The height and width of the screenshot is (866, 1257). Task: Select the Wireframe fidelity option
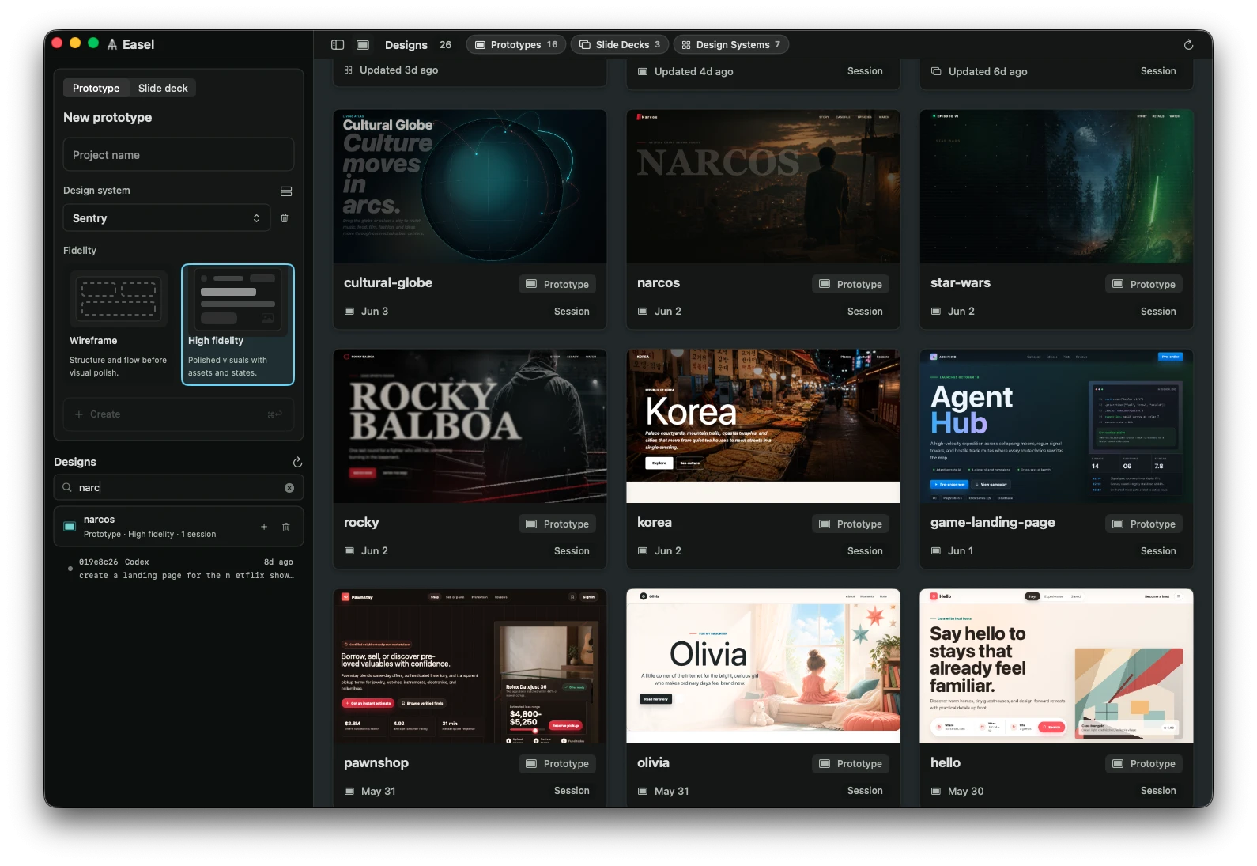(119, 325)
